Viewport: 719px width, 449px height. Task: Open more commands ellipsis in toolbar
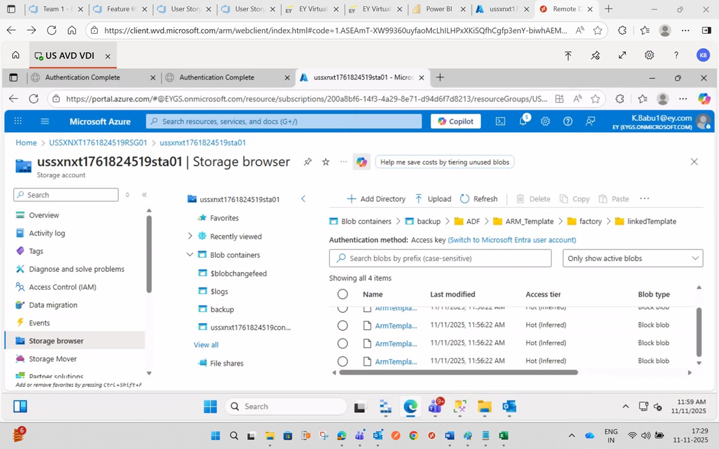click(644, 199)
